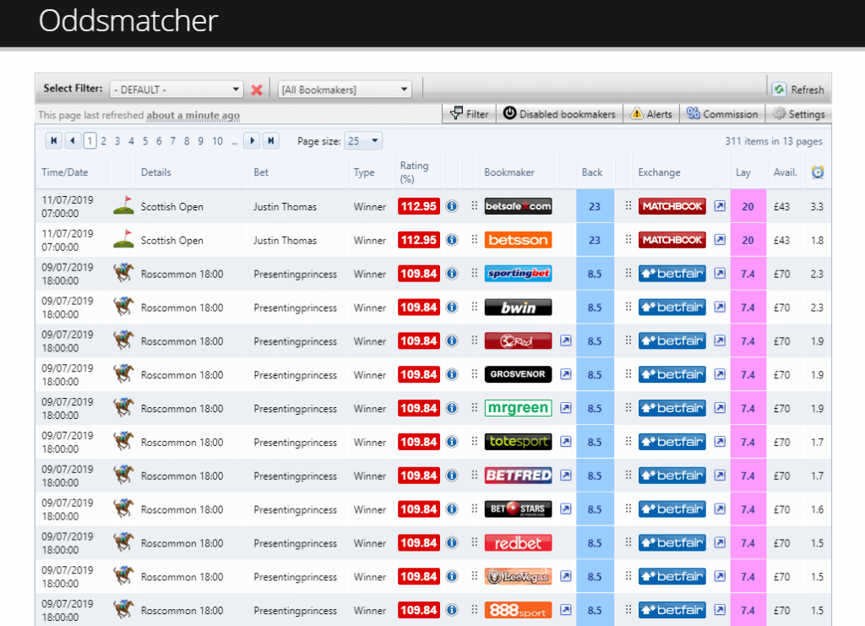Go to page 2 of results
Screen dimensions: 865x626
coord(102,140)
